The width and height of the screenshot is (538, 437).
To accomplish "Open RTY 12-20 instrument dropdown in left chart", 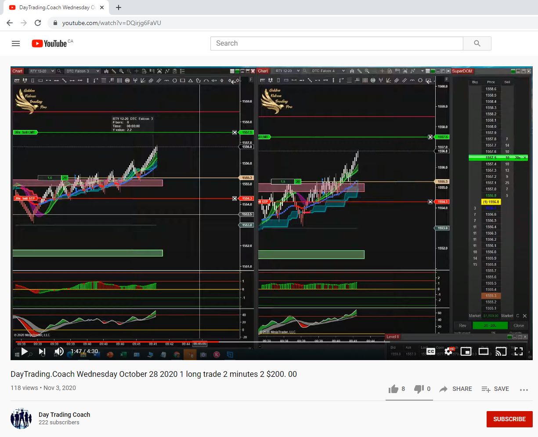I will tap(42, 71).
